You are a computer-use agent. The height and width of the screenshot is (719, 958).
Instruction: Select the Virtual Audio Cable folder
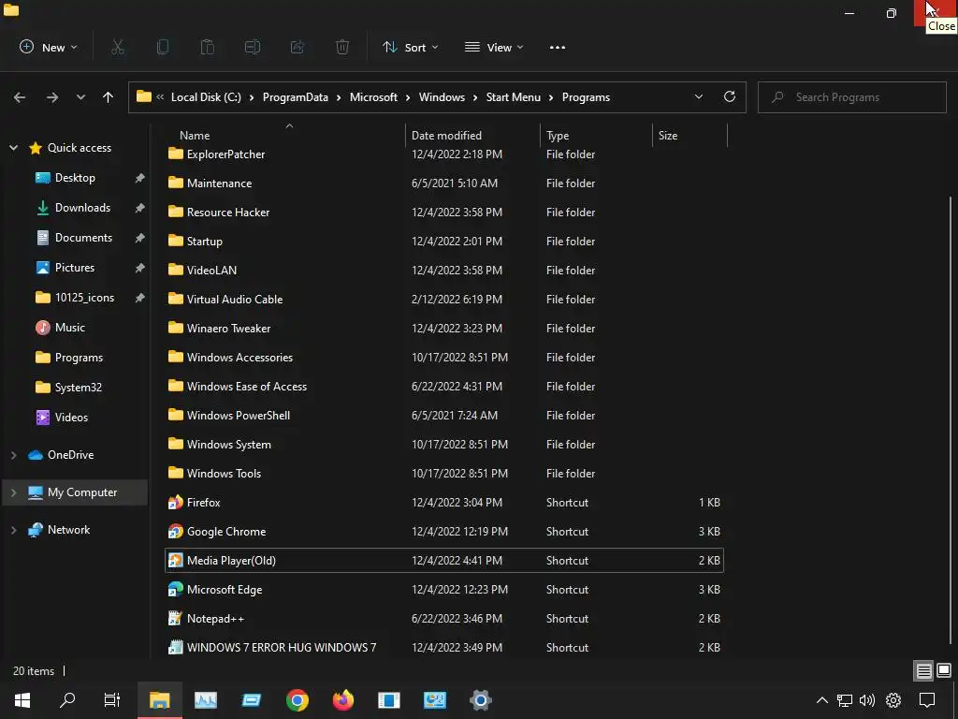[444, 299]
